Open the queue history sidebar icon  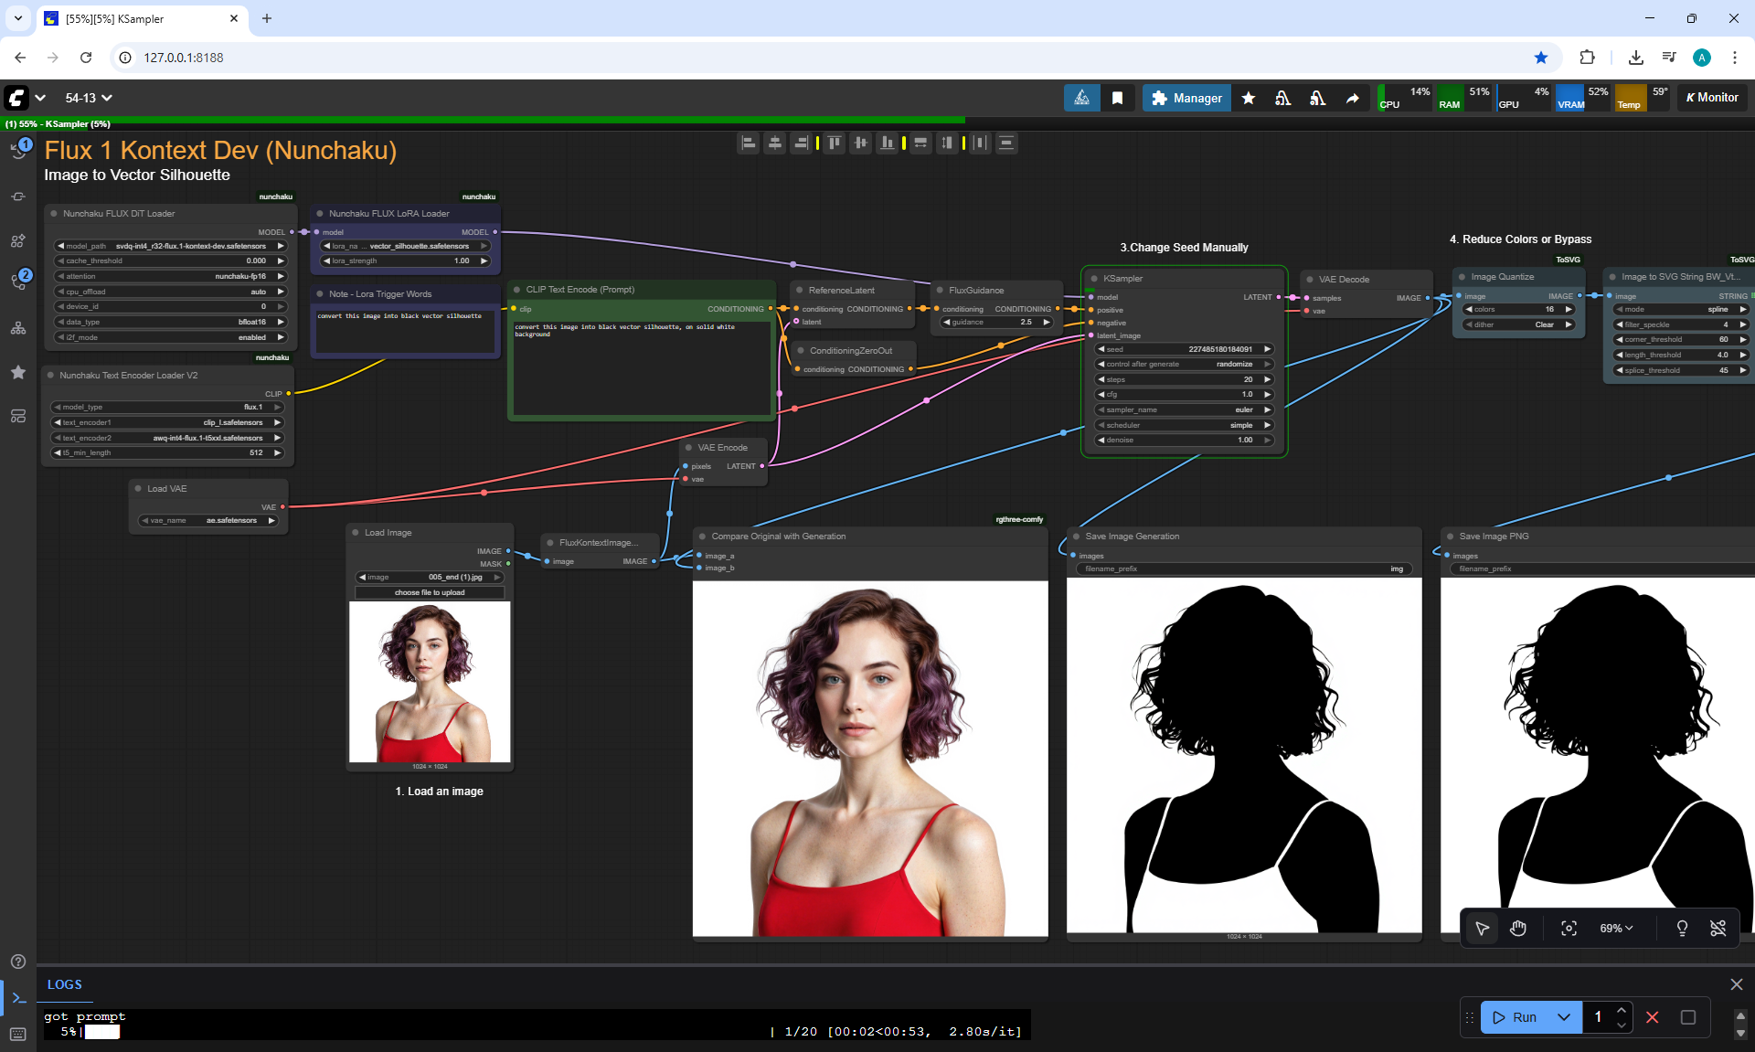[x=18, y=150]
